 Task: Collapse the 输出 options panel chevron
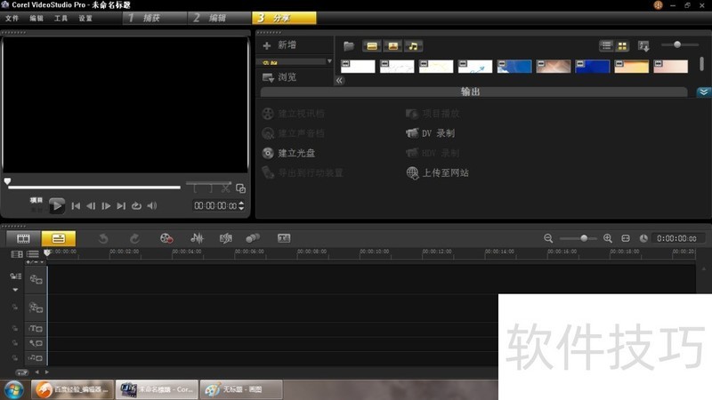coord(703,92)
